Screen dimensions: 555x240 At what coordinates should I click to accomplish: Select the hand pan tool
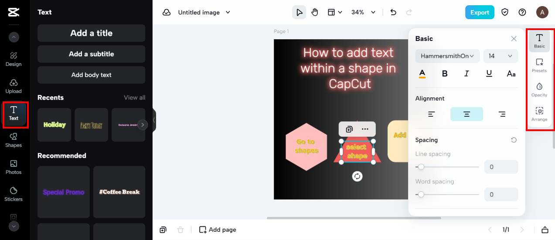315,13
